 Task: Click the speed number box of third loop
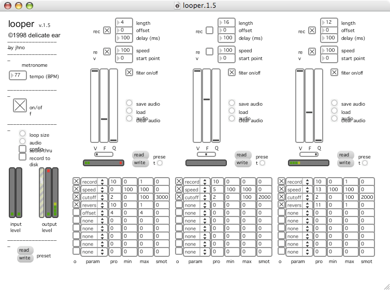(329, 50)
